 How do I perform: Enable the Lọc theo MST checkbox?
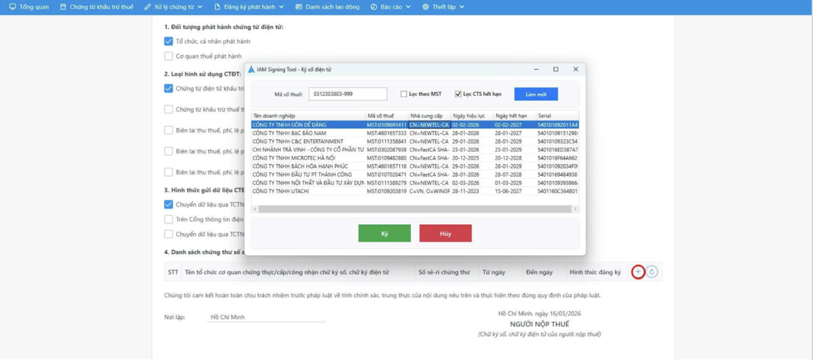click(x=404, y=94)
